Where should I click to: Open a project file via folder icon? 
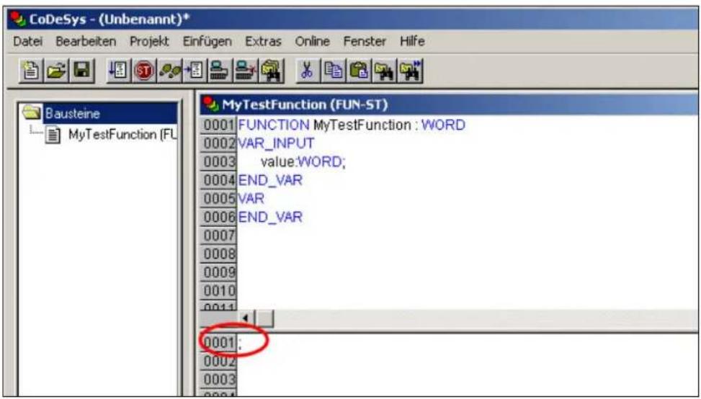pos(55,71)
